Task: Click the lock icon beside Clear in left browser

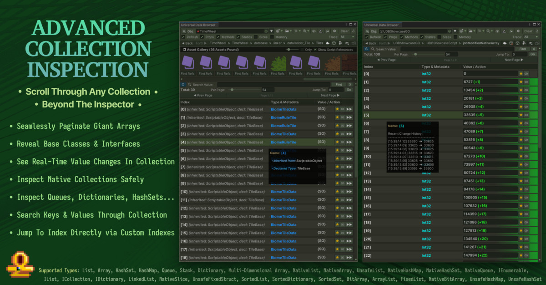Action: (353, 31)
